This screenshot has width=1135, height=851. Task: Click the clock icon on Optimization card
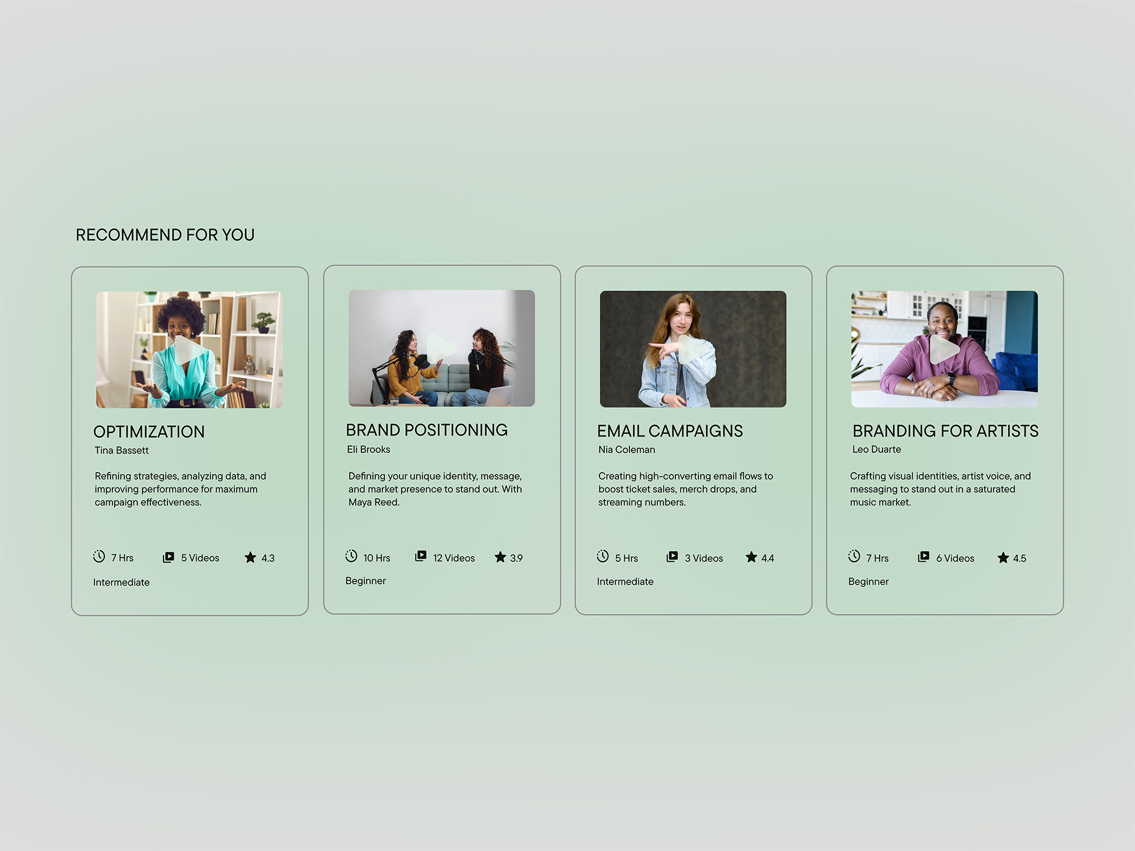point(99,557)
